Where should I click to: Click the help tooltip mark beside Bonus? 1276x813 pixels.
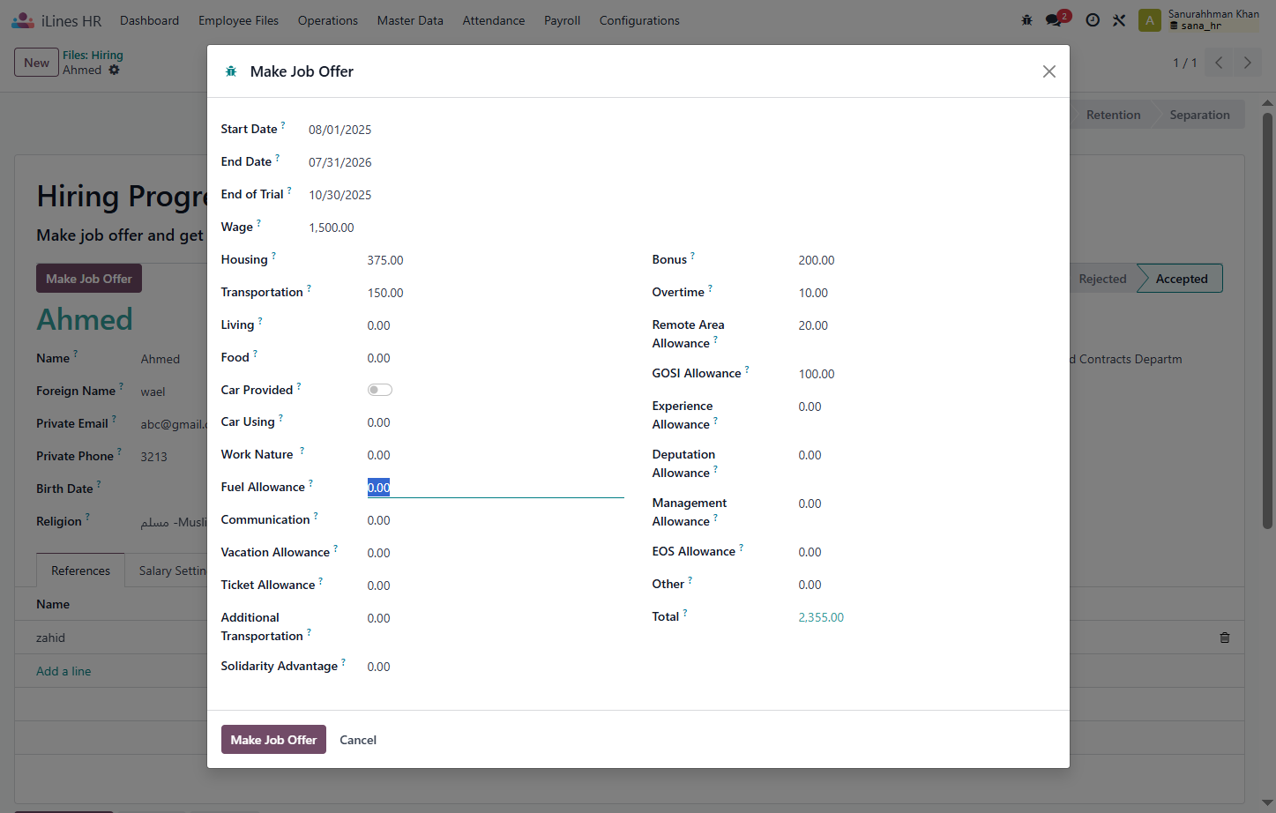[x=692, y=256]
